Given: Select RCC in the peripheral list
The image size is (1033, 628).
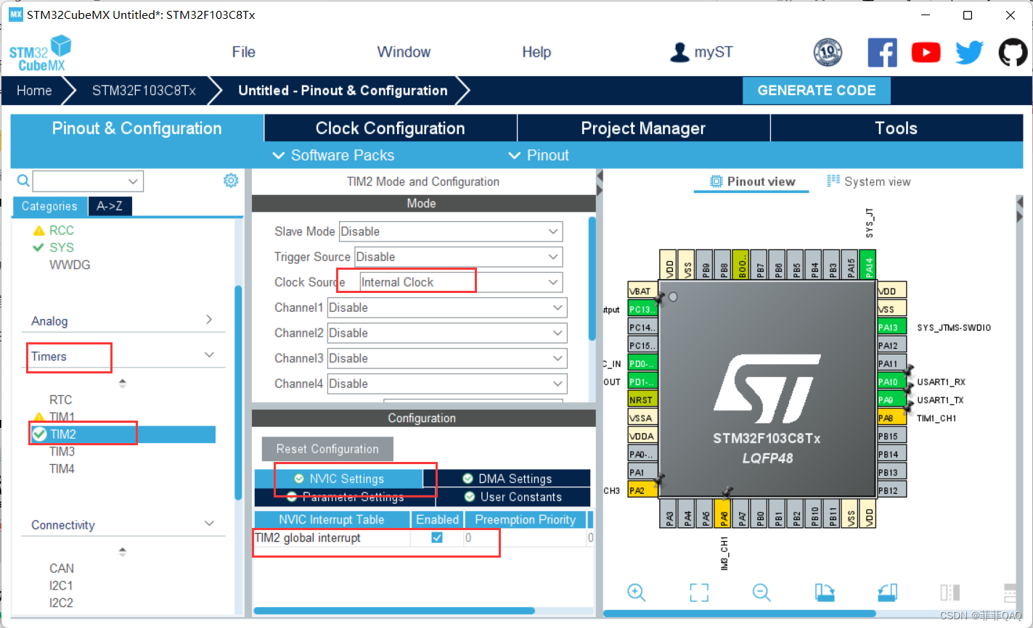Looking at the screenshot, I should coord(62,230).
